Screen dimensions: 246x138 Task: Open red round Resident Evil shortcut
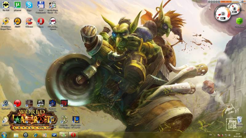point(18,104)
